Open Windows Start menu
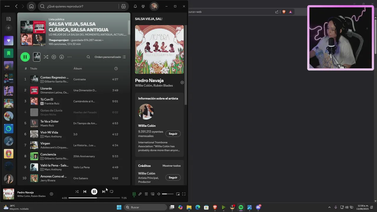This screenshot has width=377, height=212. [119, 207]
